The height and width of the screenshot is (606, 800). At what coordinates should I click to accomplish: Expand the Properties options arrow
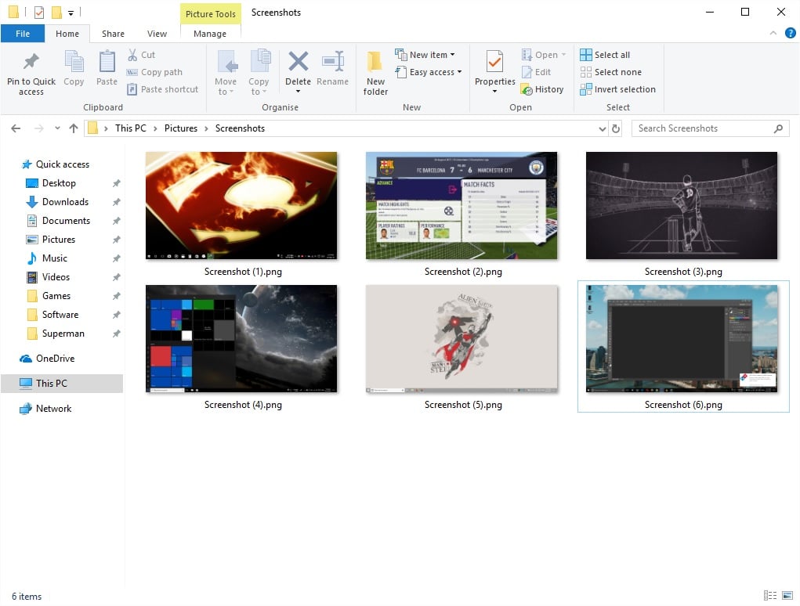(495, 92)
